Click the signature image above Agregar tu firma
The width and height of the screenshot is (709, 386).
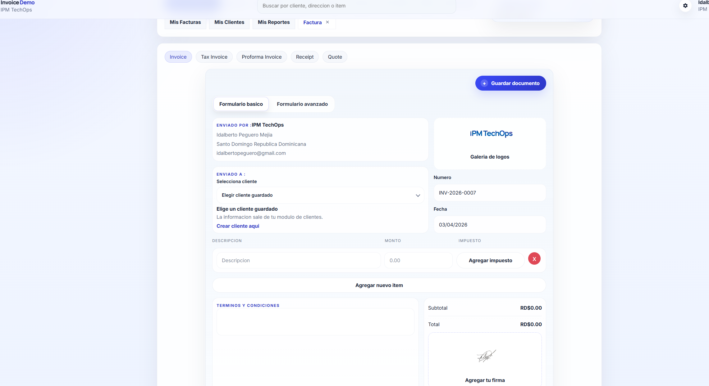coord(485,357)
